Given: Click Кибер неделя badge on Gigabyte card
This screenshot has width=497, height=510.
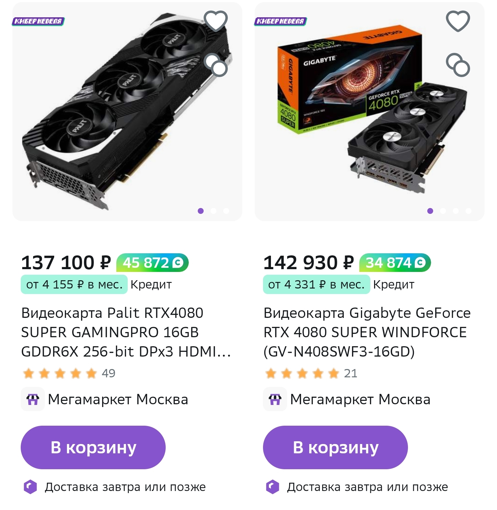Looking at the screenshot, I should coord(281,21).
